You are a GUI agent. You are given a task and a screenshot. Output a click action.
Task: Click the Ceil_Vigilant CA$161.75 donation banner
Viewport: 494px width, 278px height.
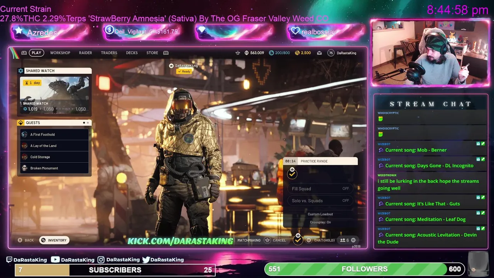click(x=142, y=32)
